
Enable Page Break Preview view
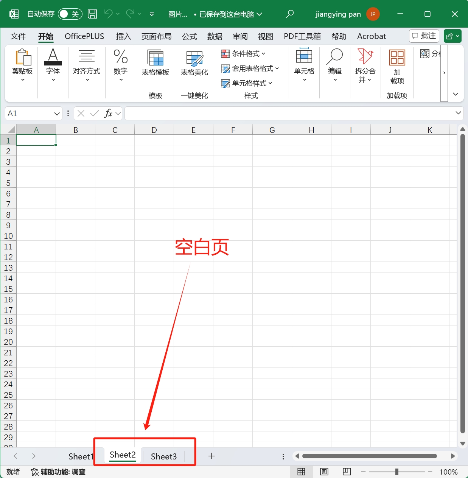[x=347, y=472]
